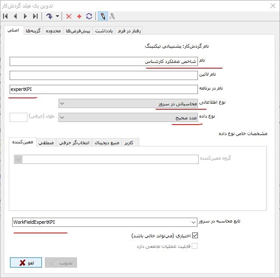Select the منبع دیجیتال sub-tab
280x278 pixels.
107,143
